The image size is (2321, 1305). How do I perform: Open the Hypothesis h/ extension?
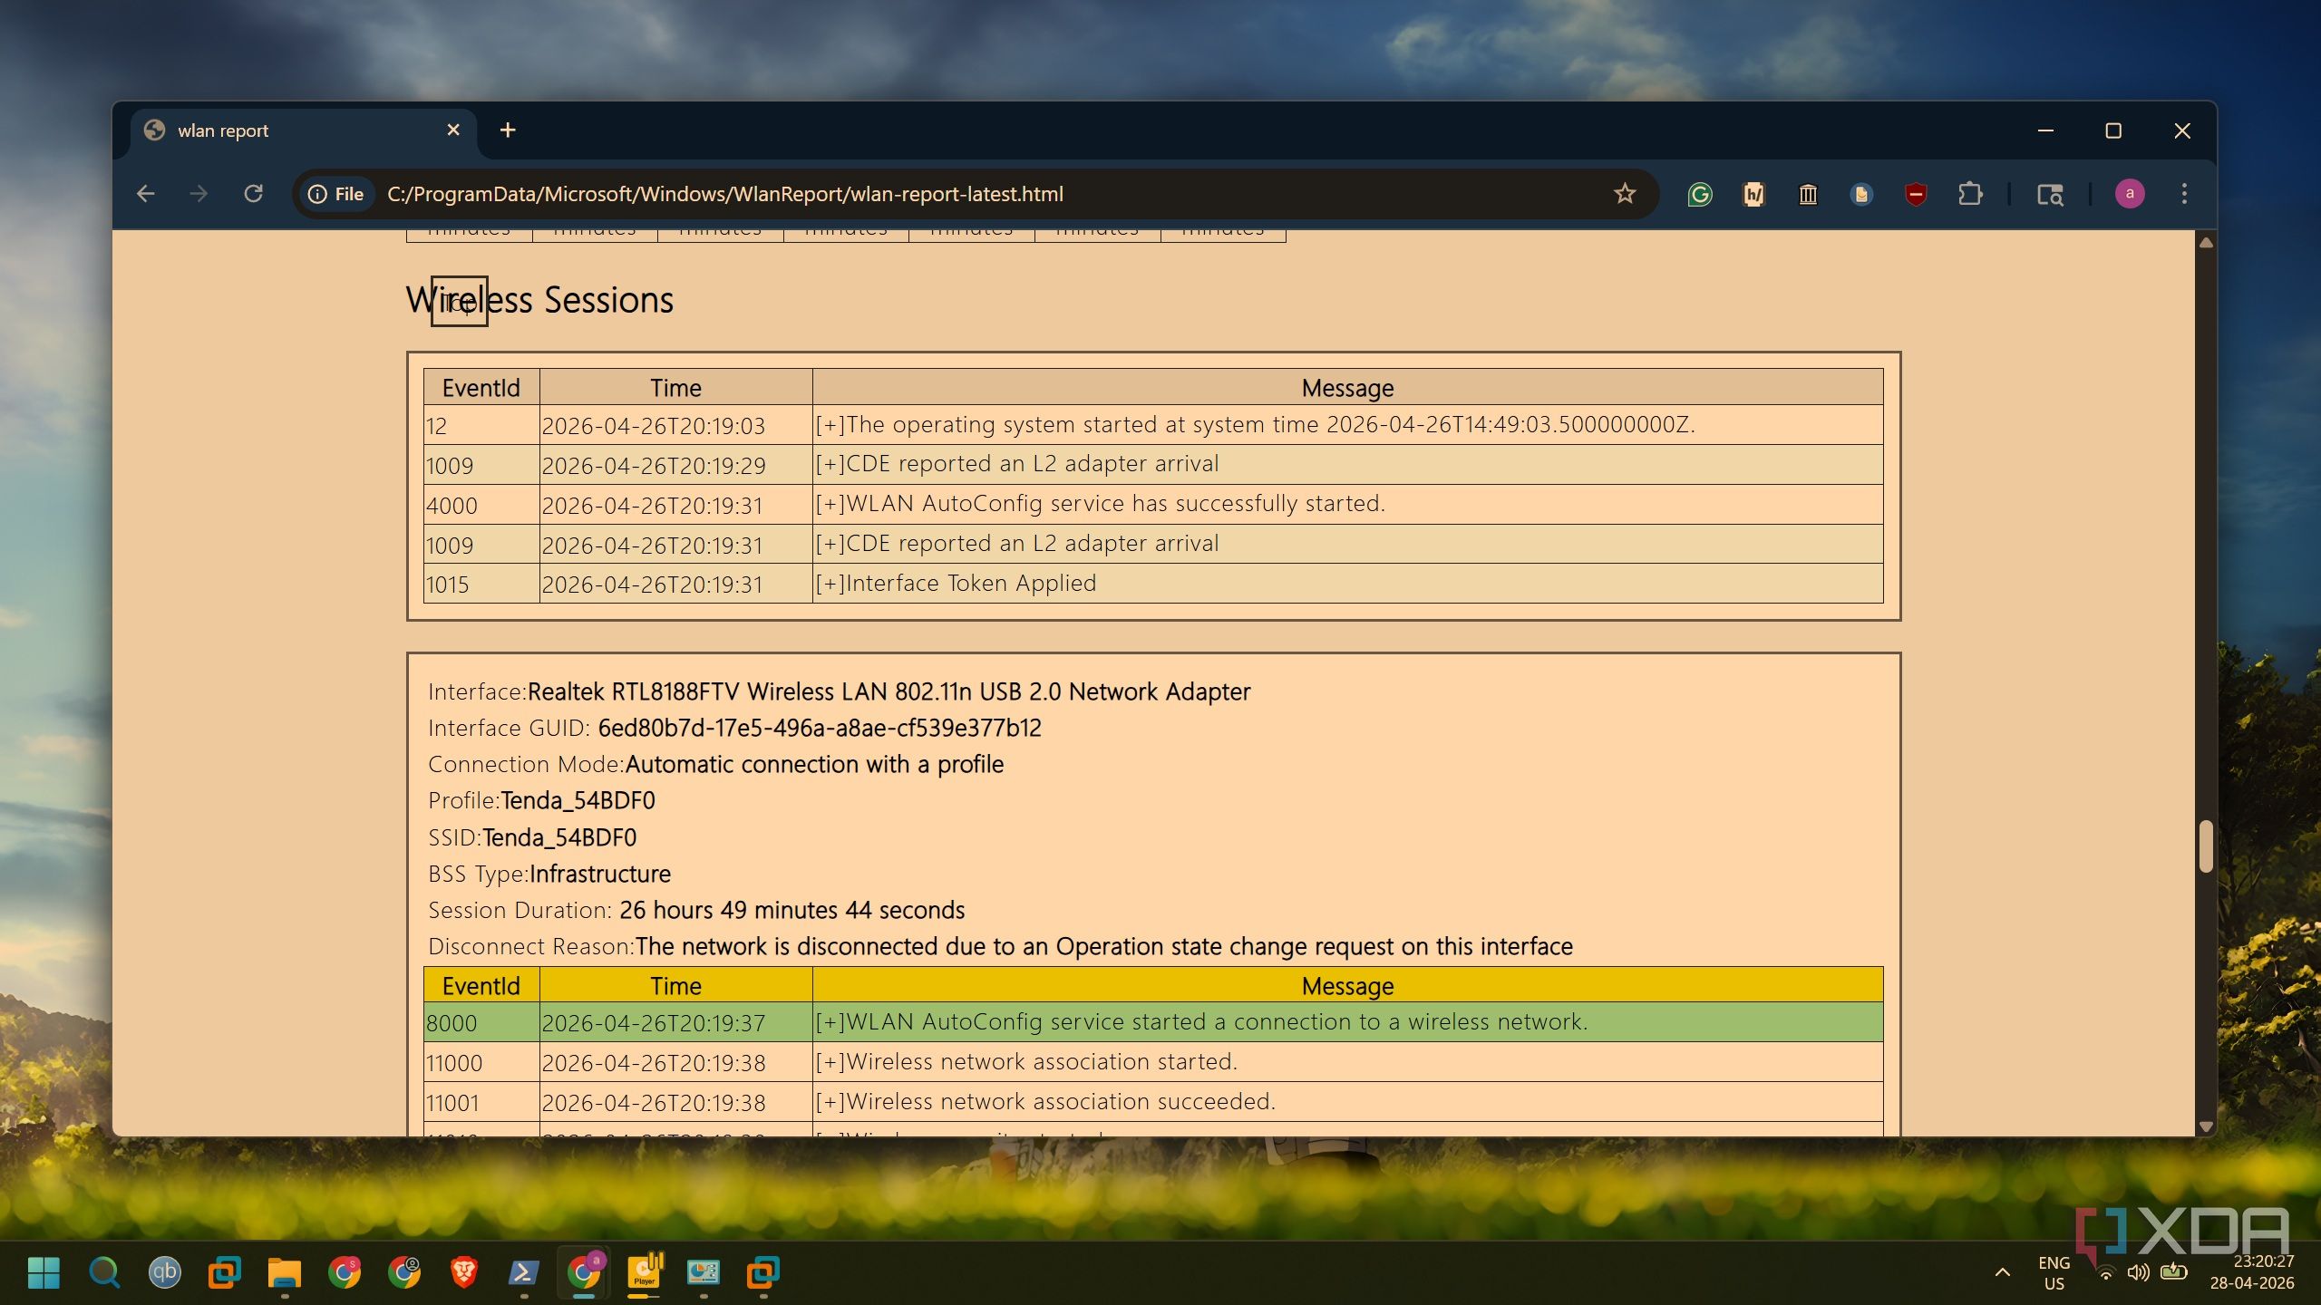pyautogui.click(x=1753, y=194)
